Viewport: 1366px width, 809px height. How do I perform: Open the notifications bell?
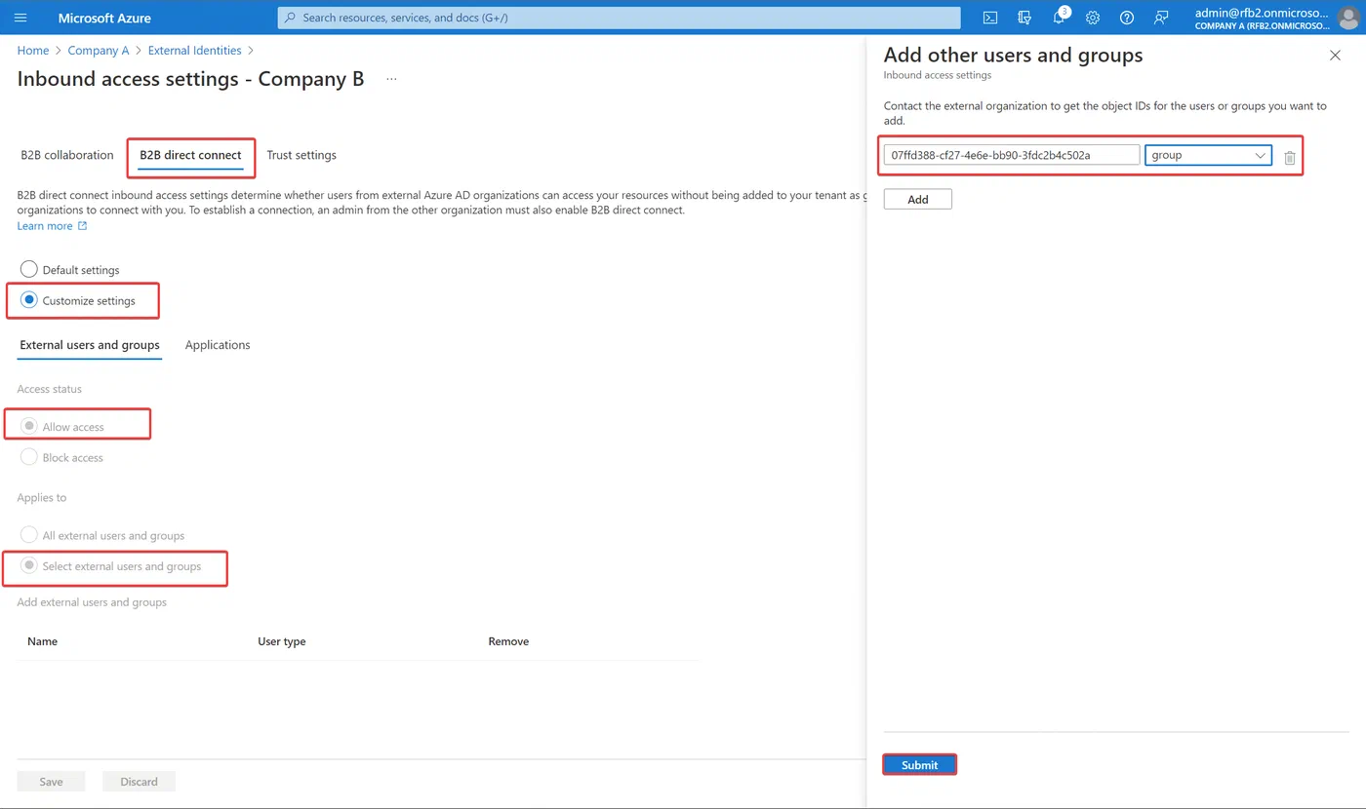click(1060, 18)
